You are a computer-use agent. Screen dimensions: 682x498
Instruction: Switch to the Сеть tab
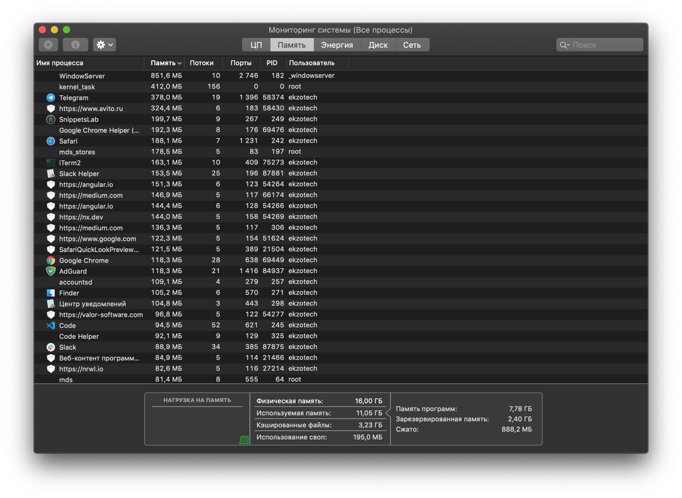coord(412,45)
